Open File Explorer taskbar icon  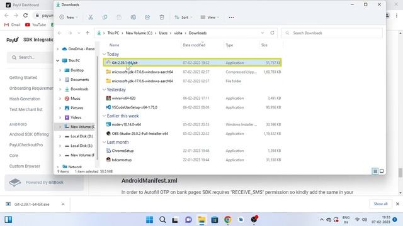click(x=201, y=220)
